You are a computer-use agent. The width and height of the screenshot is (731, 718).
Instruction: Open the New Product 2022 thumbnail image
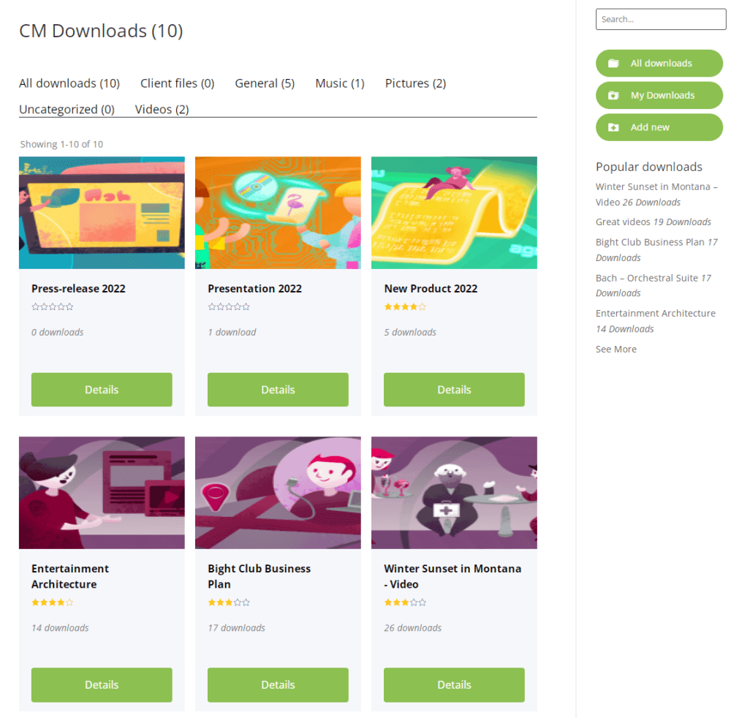pos(454,213)
